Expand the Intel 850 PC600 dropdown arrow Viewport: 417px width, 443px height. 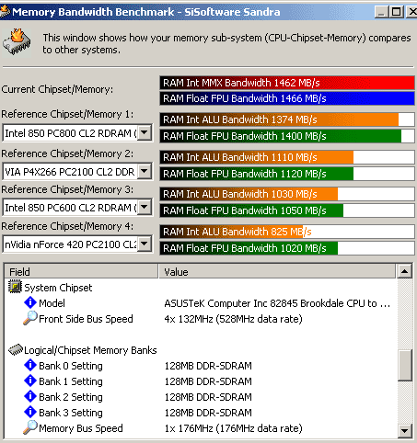[145, 208]
